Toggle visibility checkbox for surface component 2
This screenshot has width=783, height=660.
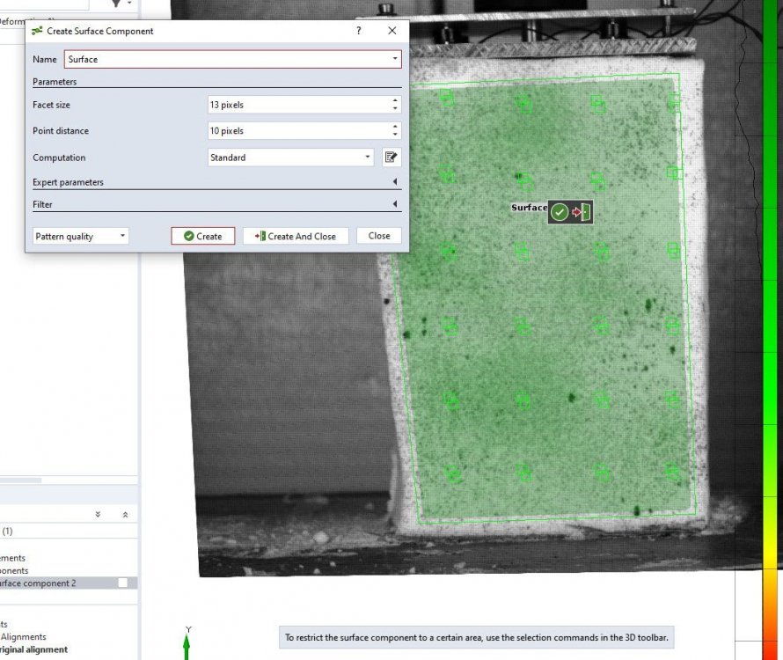123,583
